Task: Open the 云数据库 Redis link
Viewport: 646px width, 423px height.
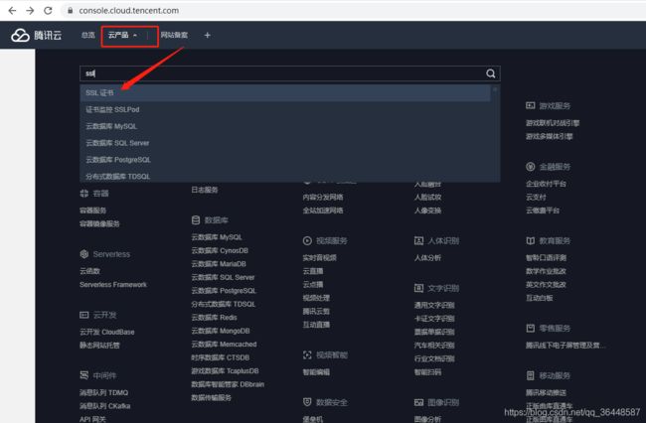Action: point(215,318)
